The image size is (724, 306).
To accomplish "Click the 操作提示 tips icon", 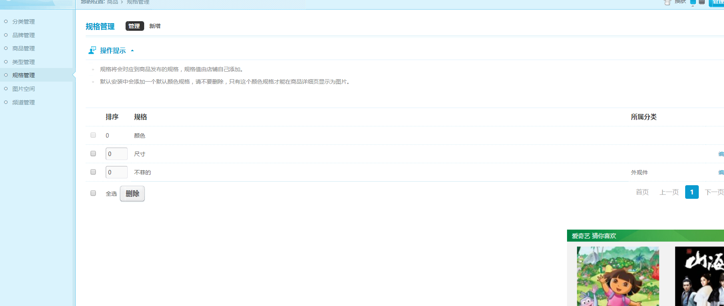I will click(92, 50).
